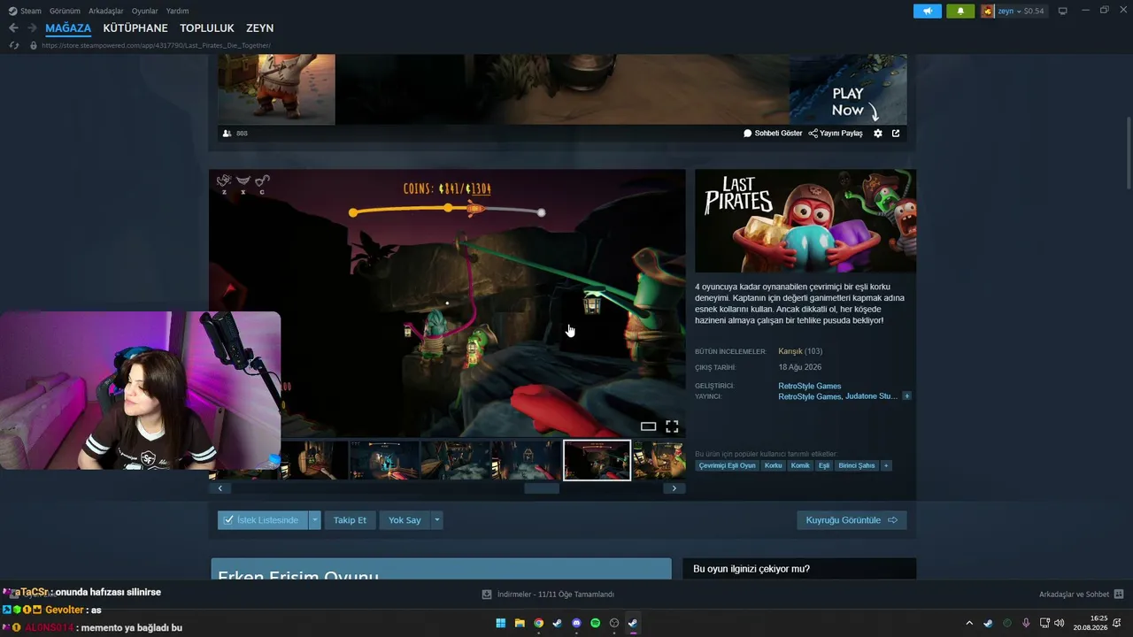Click Yayını Paylaş share button

pyautogui.click(x=836, y=134)
